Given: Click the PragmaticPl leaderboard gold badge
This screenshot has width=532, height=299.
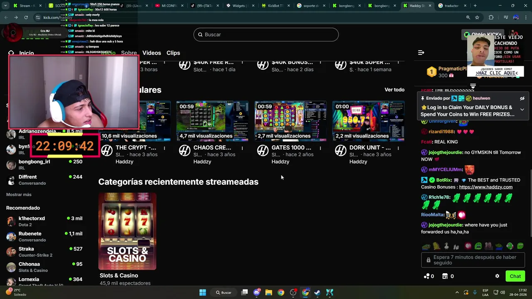Looking at the screenshot, I should point(431,72).
